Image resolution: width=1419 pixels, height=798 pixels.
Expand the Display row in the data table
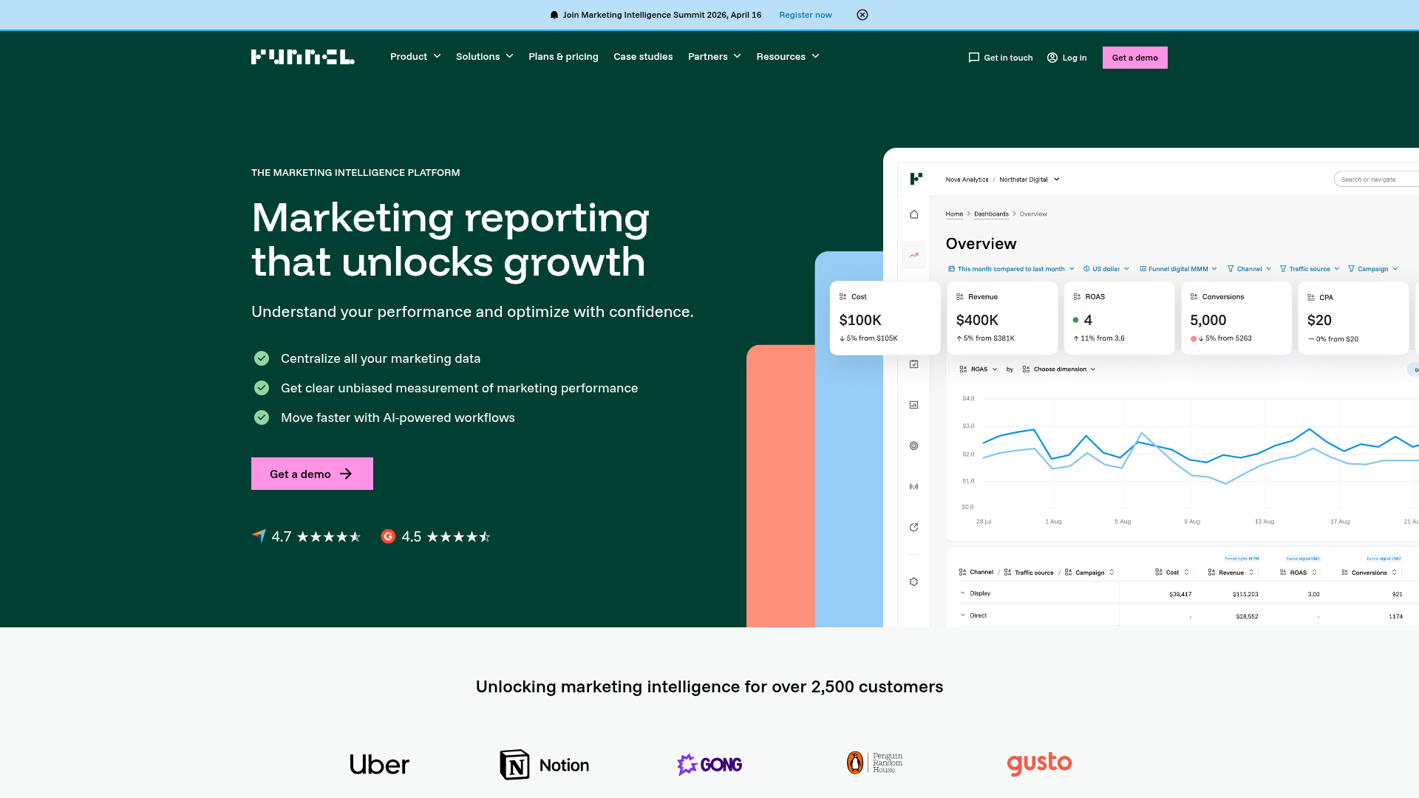tap(962, 593)
